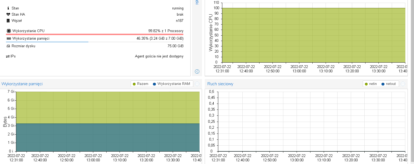Viewport: 414px width, 164px height.
Task: Click the blue memory usage progress bar
Action: click(x=47, y=42)
